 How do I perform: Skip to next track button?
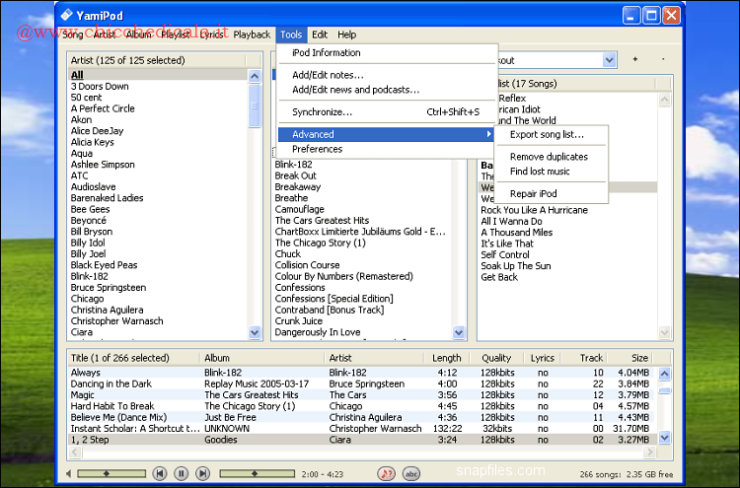pyautogui.click(x=201, y=474)
